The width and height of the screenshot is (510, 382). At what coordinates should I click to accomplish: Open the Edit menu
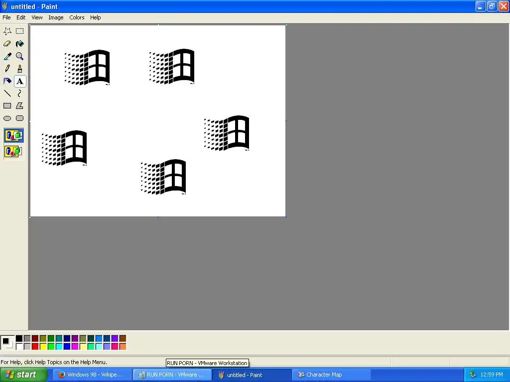click(x=21, y=17)
